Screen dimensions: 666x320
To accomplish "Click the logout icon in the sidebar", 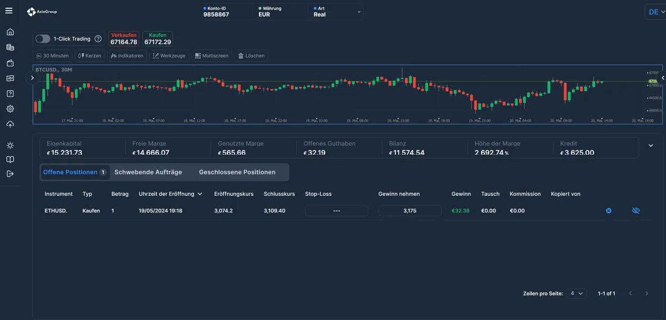I will click(x=10, y=173).
